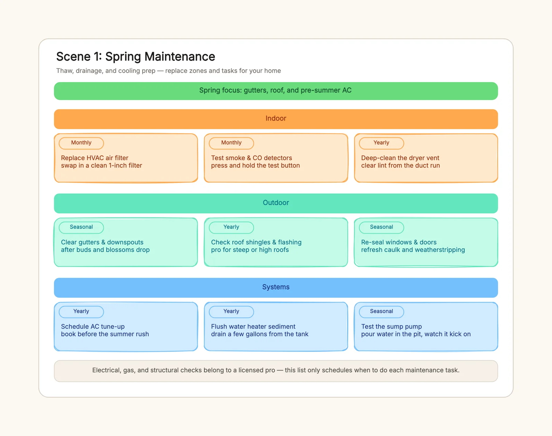Viewport: 552px width, 436px height.
Task: Click 'Test the sump pump' text
Action: 392,326
